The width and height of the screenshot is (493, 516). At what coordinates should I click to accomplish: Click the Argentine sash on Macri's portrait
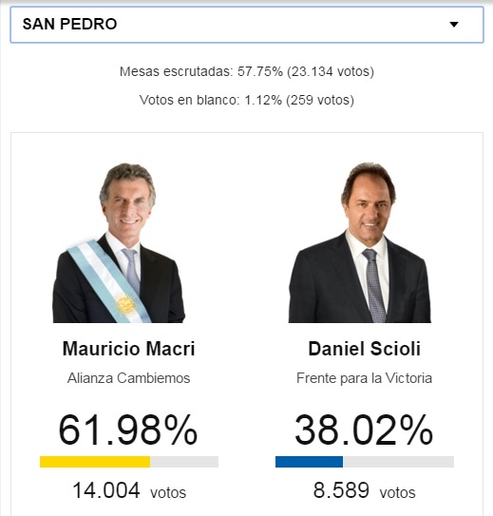coord(108,281)
